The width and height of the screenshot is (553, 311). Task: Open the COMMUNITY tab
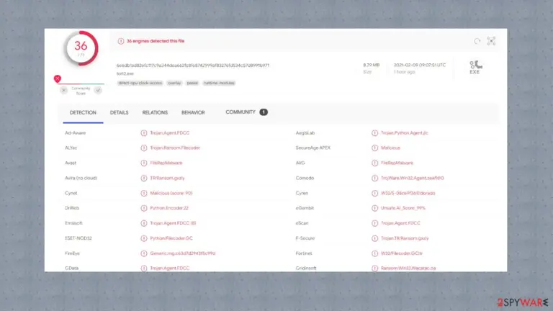(x=246, y=112)
